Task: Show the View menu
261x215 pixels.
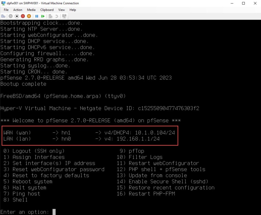Action: (x=61, y=10)
